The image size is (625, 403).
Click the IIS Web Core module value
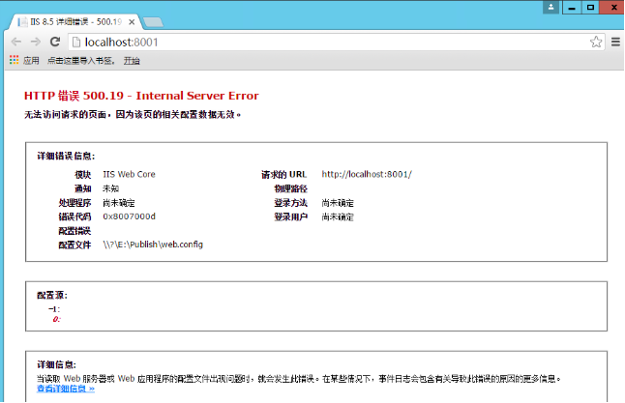(x=129, y=174)
